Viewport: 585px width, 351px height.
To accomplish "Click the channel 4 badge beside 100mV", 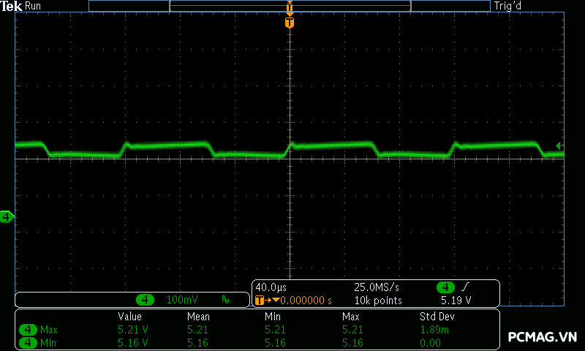I will tap(146, 300).
